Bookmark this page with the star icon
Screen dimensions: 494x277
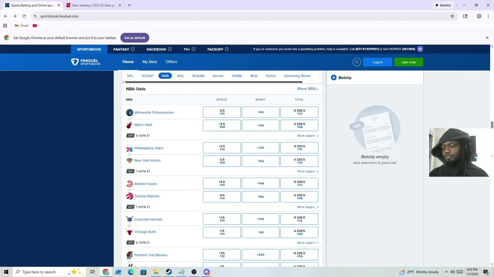(x=452, y=16)
